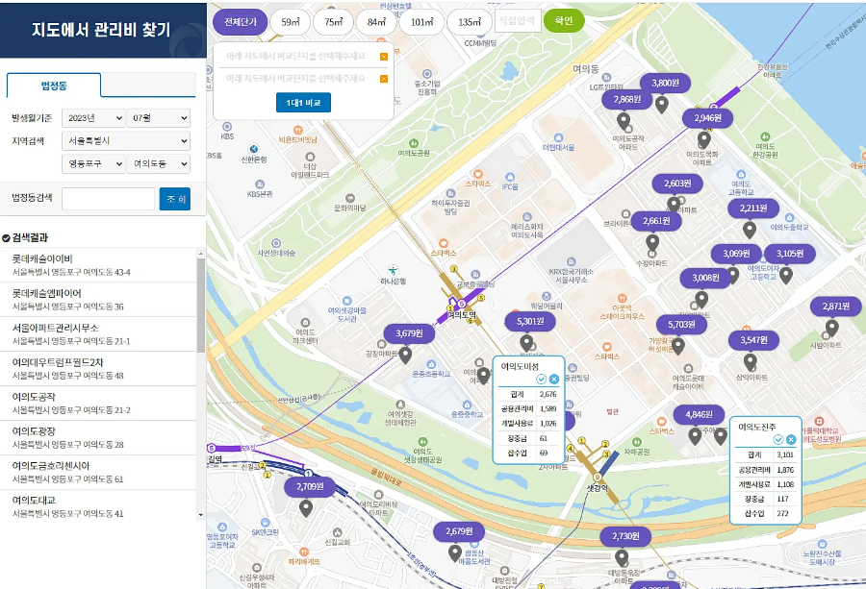This screenshot has width=866, height=589.
Task: Remove first comparison slot with orange X
Action: [384, 57]
